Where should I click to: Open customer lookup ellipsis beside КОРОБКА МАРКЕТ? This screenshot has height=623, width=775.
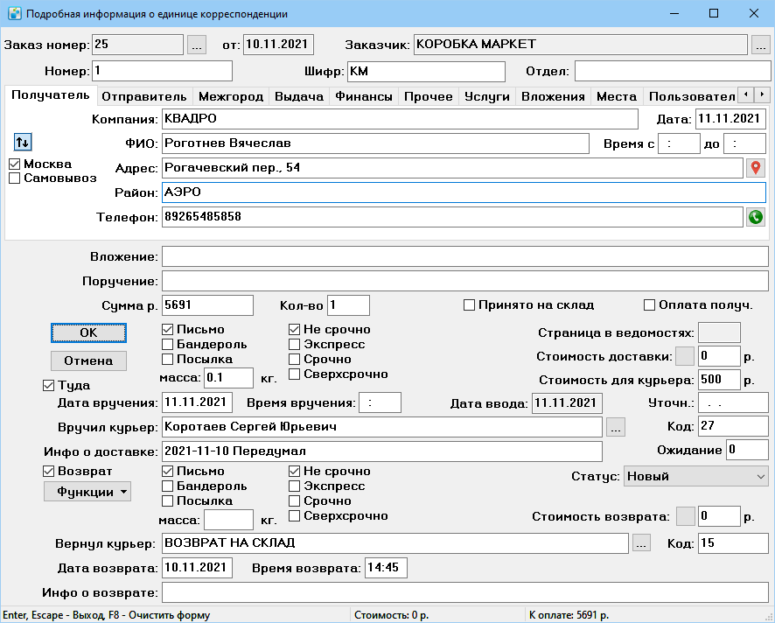pos(760,45)
